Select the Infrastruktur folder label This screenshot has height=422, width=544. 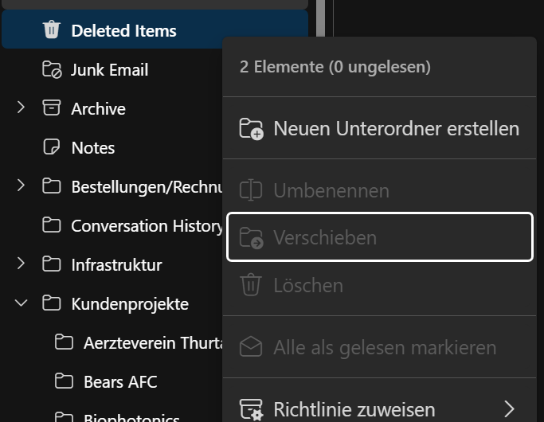pyautogui.click(x=116, y=265)
